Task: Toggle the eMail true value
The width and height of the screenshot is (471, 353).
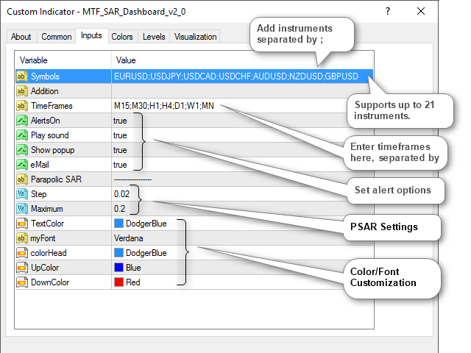Action: [120, 165]
